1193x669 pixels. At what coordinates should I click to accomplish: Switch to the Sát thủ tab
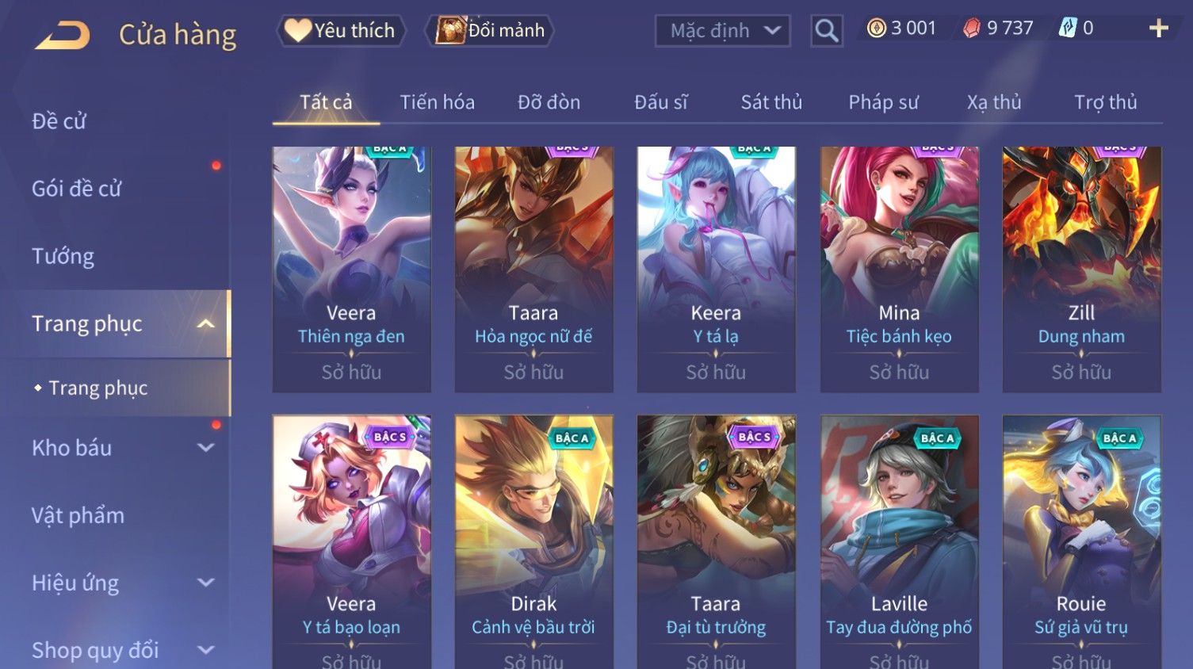click(x=771, y=102)
